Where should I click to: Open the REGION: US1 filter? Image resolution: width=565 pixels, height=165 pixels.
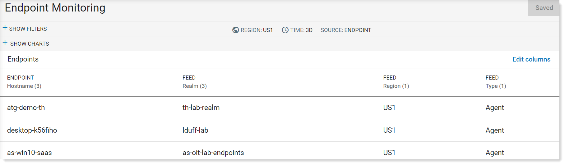(x=252, y=30)
